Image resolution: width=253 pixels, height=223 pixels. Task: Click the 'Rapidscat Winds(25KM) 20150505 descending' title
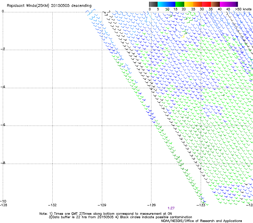click(49, 6)
